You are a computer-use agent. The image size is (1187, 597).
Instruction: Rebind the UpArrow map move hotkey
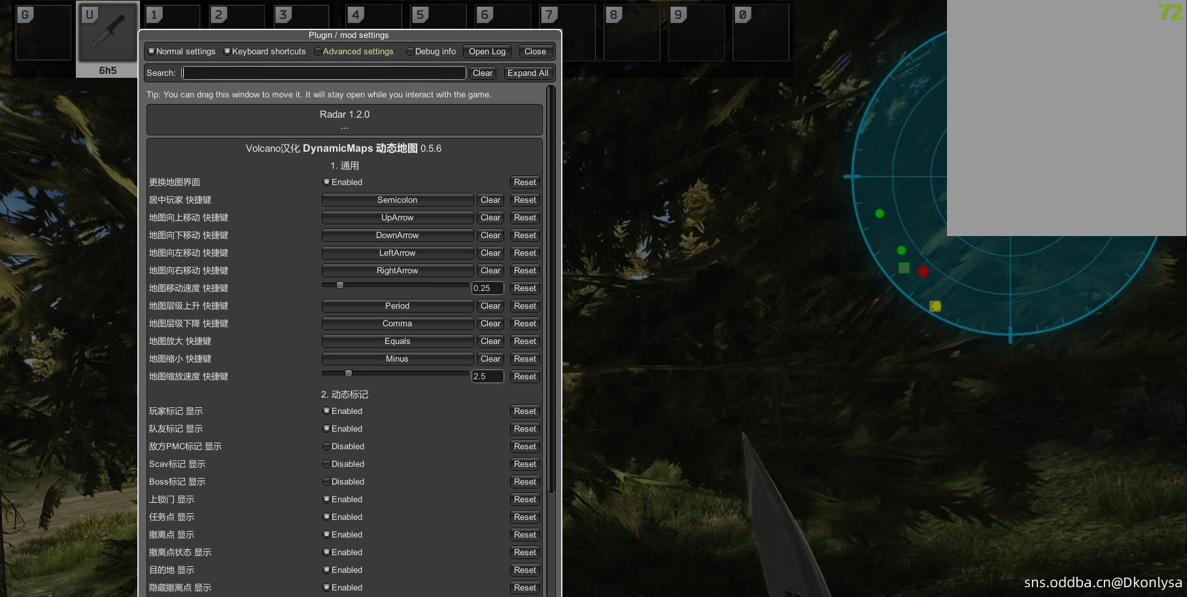click(x=398, y=218)
